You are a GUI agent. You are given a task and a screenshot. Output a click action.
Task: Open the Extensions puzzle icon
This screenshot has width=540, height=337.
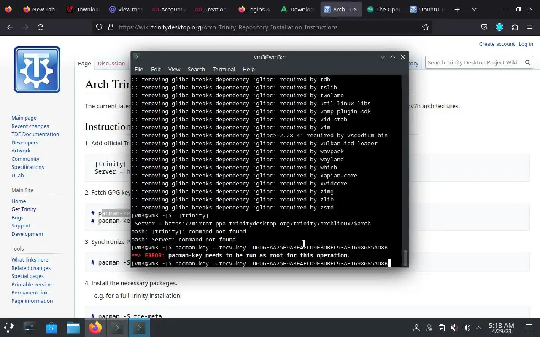[515, 27]
